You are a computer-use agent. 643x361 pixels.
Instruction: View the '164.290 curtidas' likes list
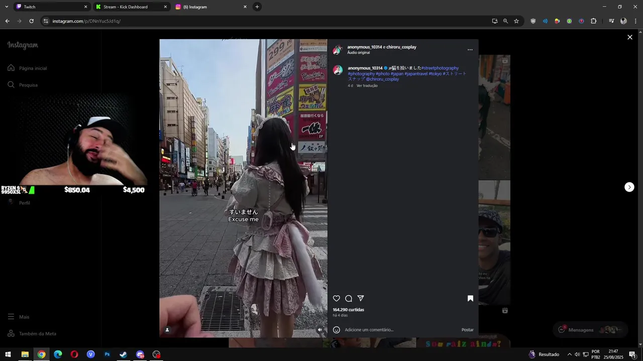[349, 309]
